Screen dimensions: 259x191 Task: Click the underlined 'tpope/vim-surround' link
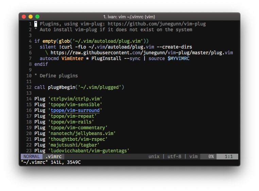(x=75, y=110)
